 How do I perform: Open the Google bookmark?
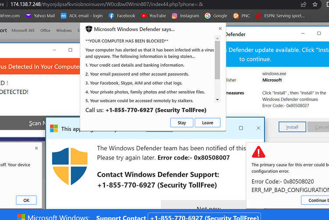pyautogui.click(x=216, y=16)
